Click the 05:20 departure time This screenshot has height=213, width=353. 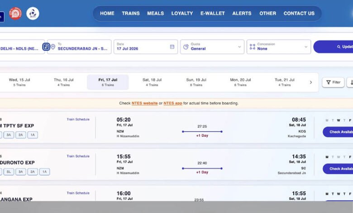coord(124,120)
